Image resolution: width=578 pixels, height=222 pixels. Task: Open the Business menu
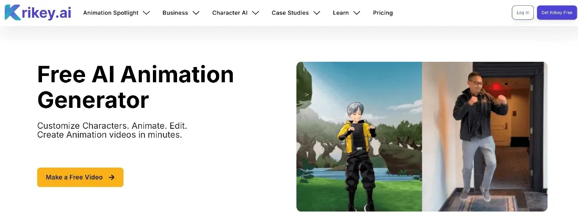pyautogui.click(x=175, y=13)
